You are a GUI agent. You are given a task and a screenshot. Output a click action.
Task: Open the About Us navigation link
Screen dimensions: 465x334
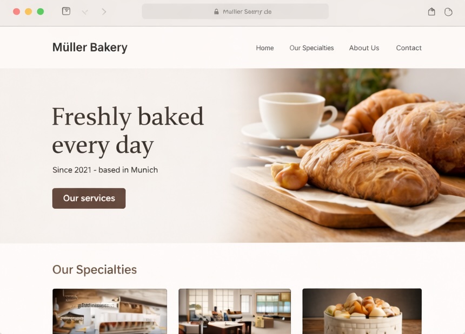[x=364, y=48]
